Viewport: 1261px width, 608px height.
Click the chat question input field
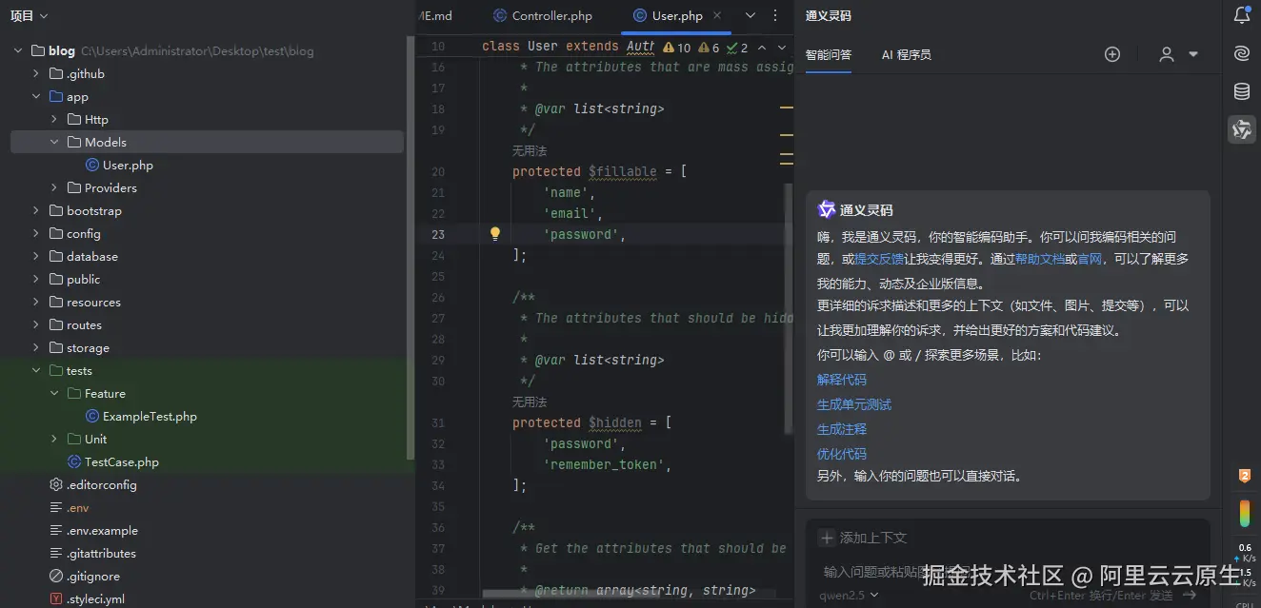1008,571
